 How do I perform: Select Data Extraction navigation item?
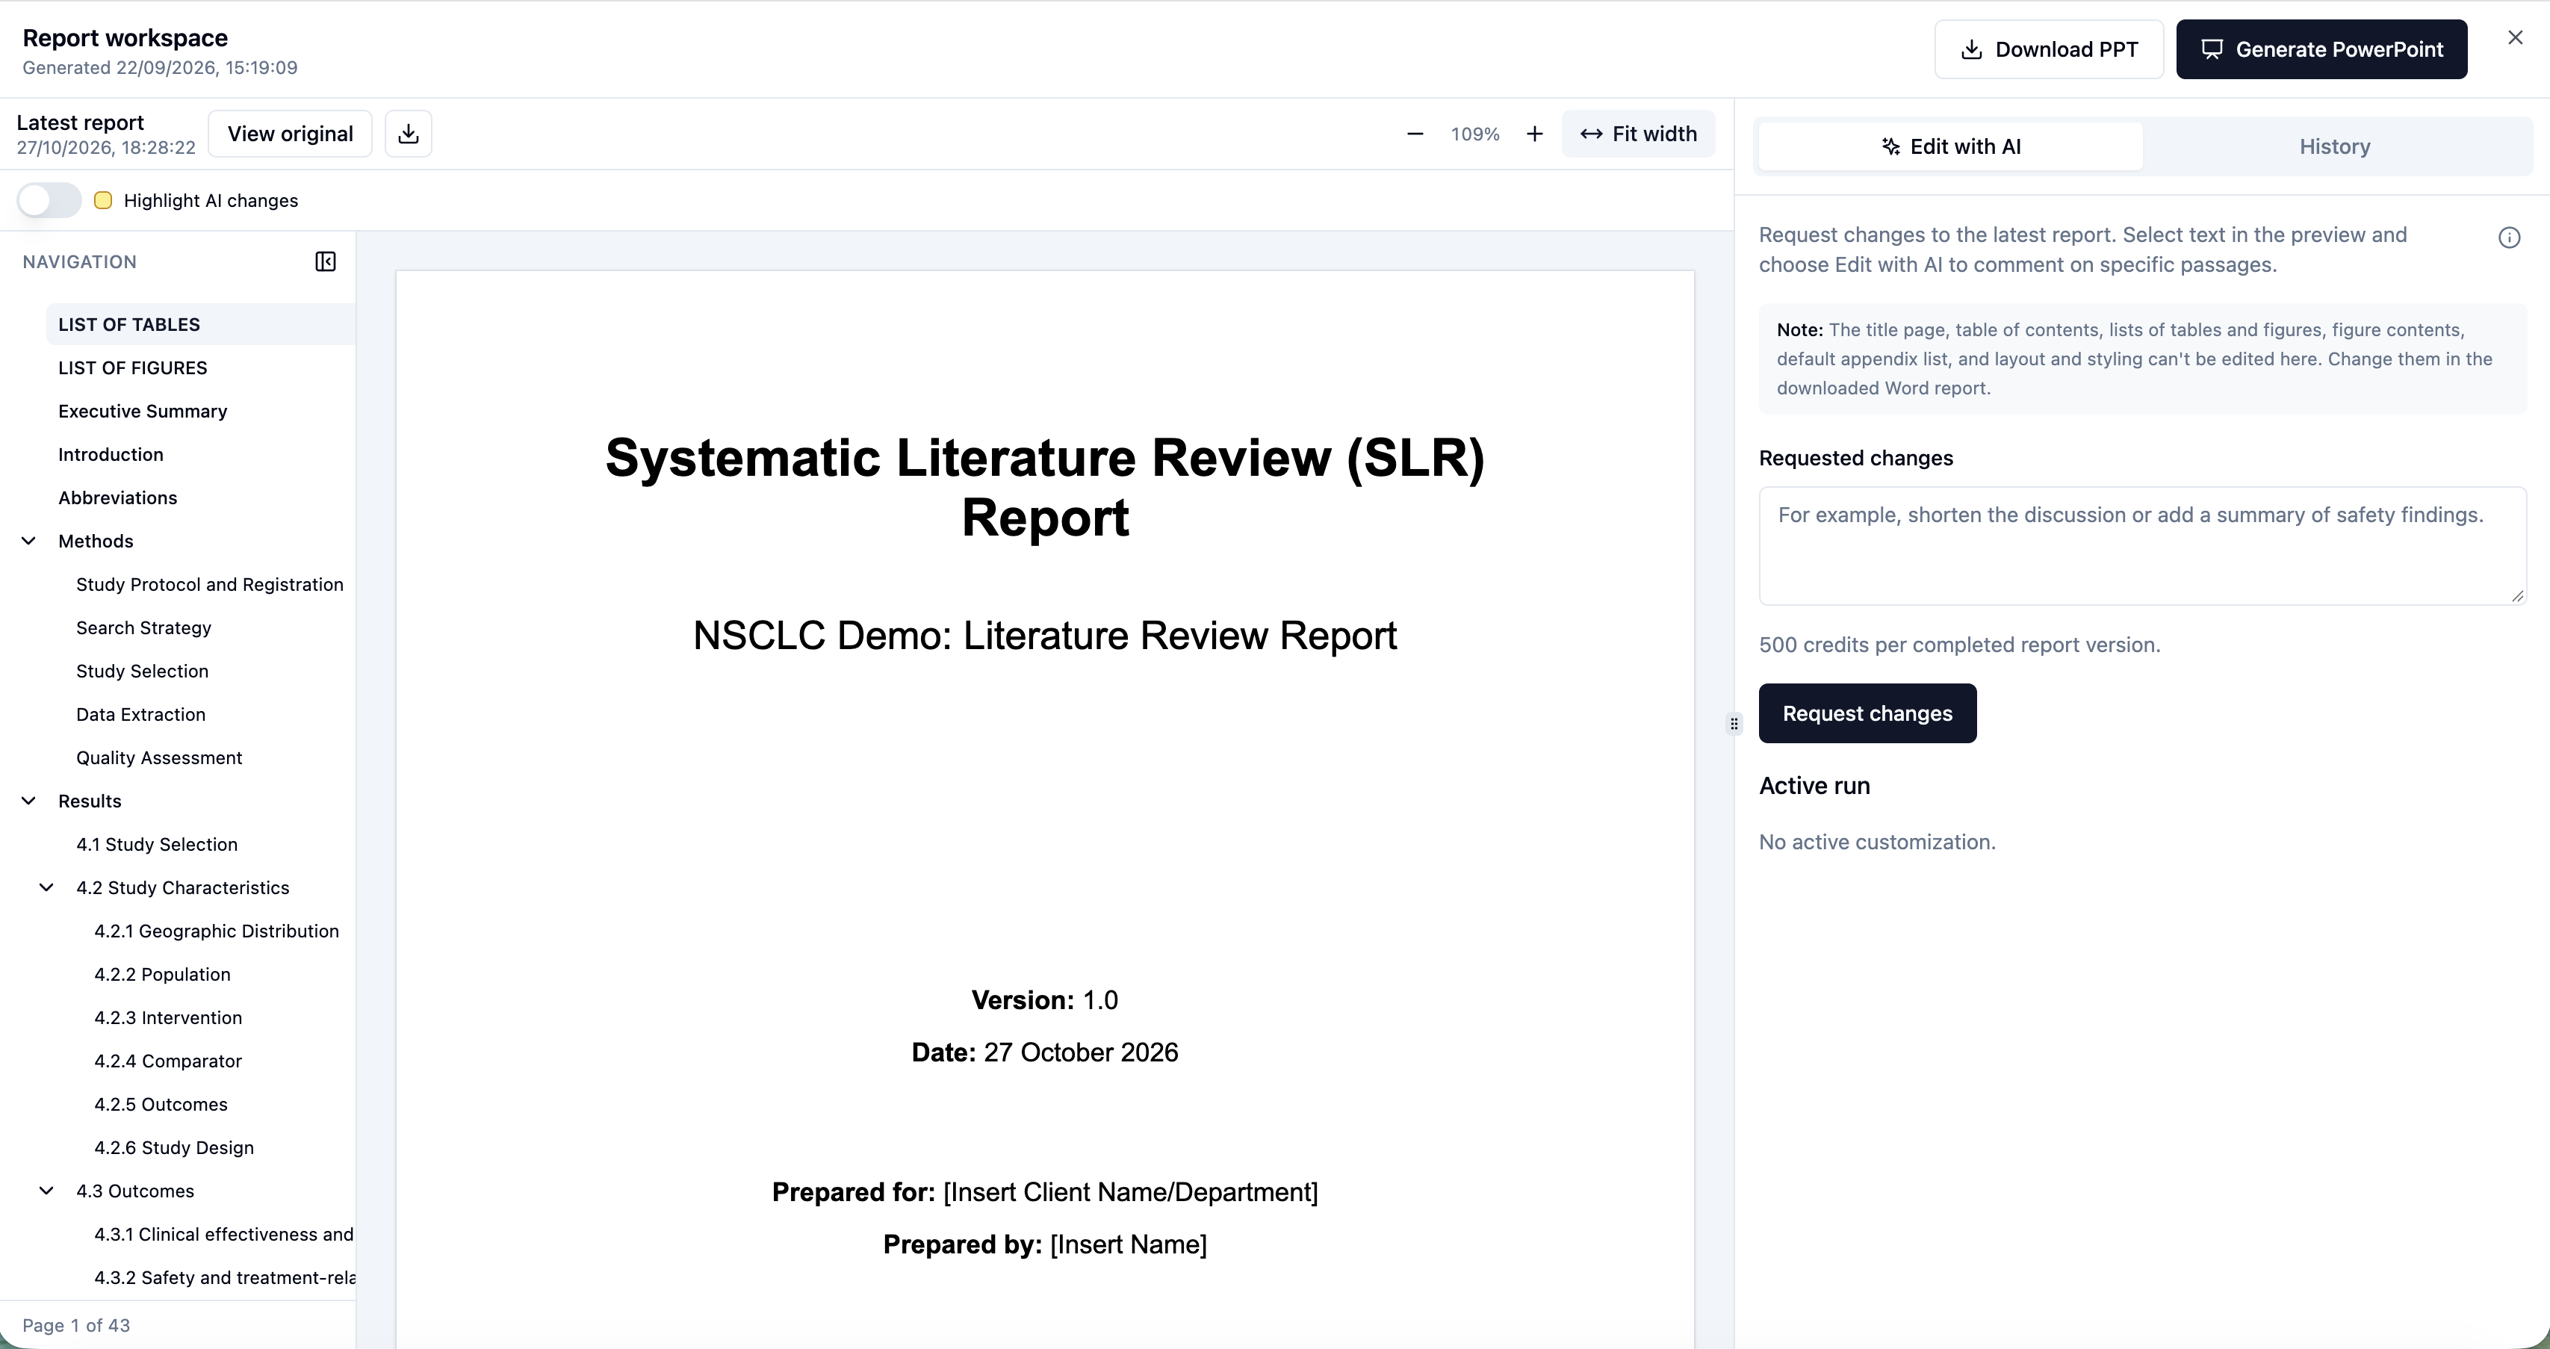(x=210, y=715)
